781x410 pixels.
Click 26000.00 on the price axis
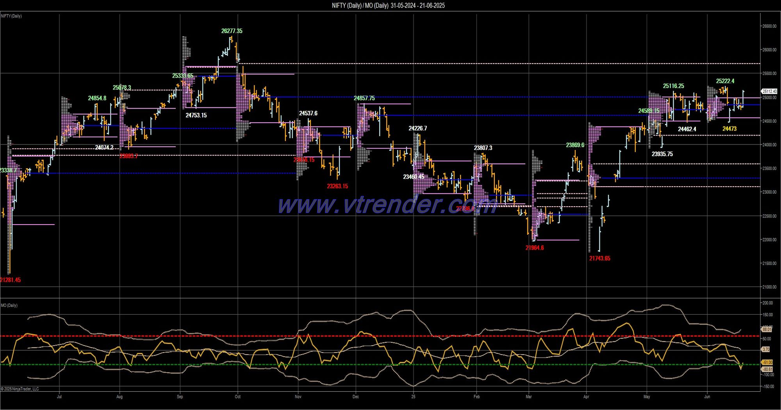[769, 50]
